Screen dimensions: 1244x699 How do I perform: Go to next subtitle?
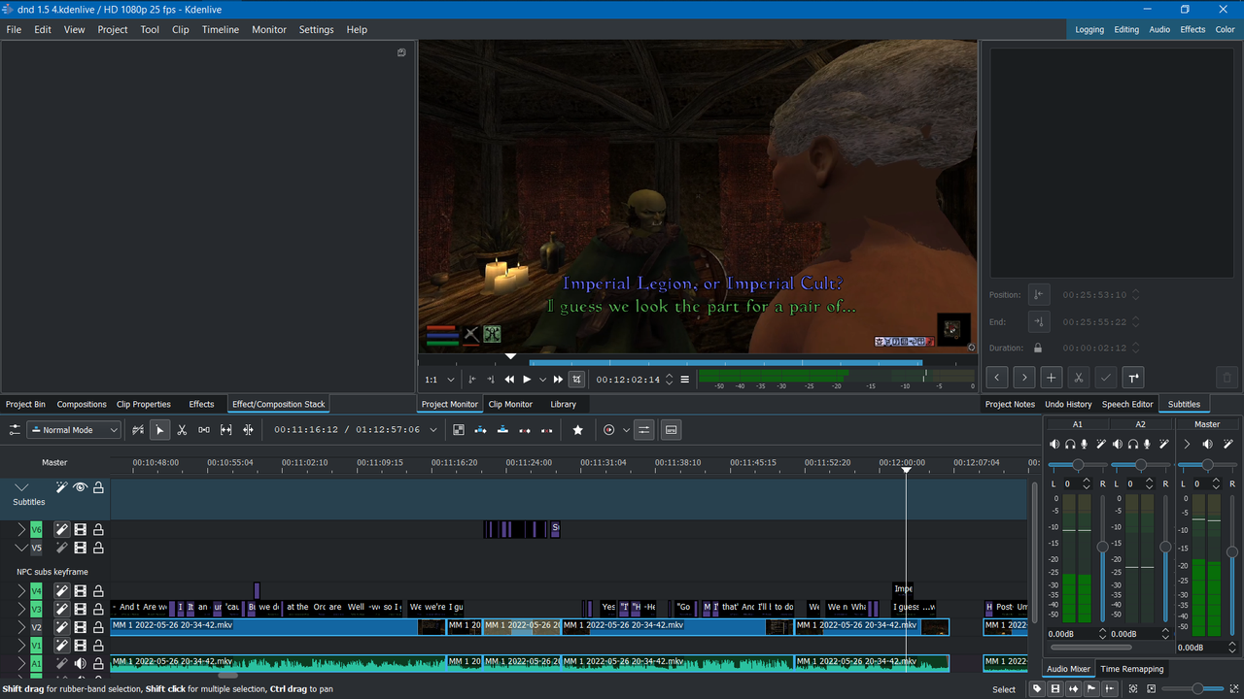click(x=1024, y=378)
